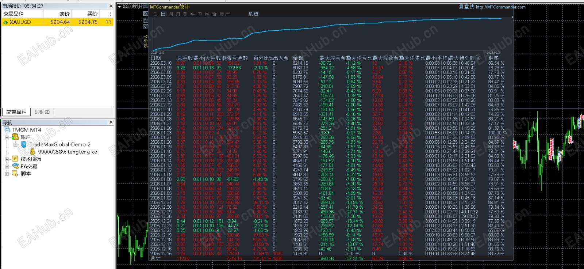Click the 技术指标 indicators icon
Image resolution: width=584 pixels, height=269 pixels.
[15, 159]
